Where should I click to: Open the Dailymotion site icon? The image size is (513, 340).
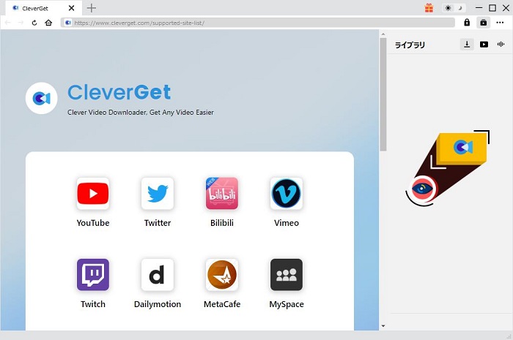(x=158, y=275)
